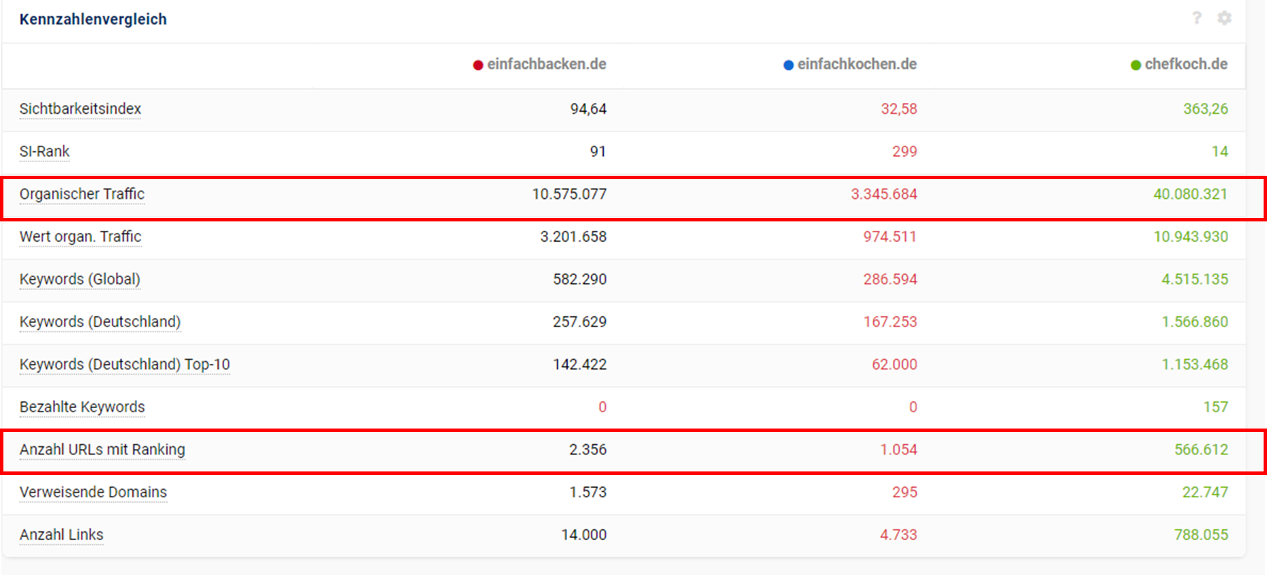Click the Sichtbarkeitsindex row label
Image resolution: width=1267 pixels, height=575 pixels.
tap(80, 109)
